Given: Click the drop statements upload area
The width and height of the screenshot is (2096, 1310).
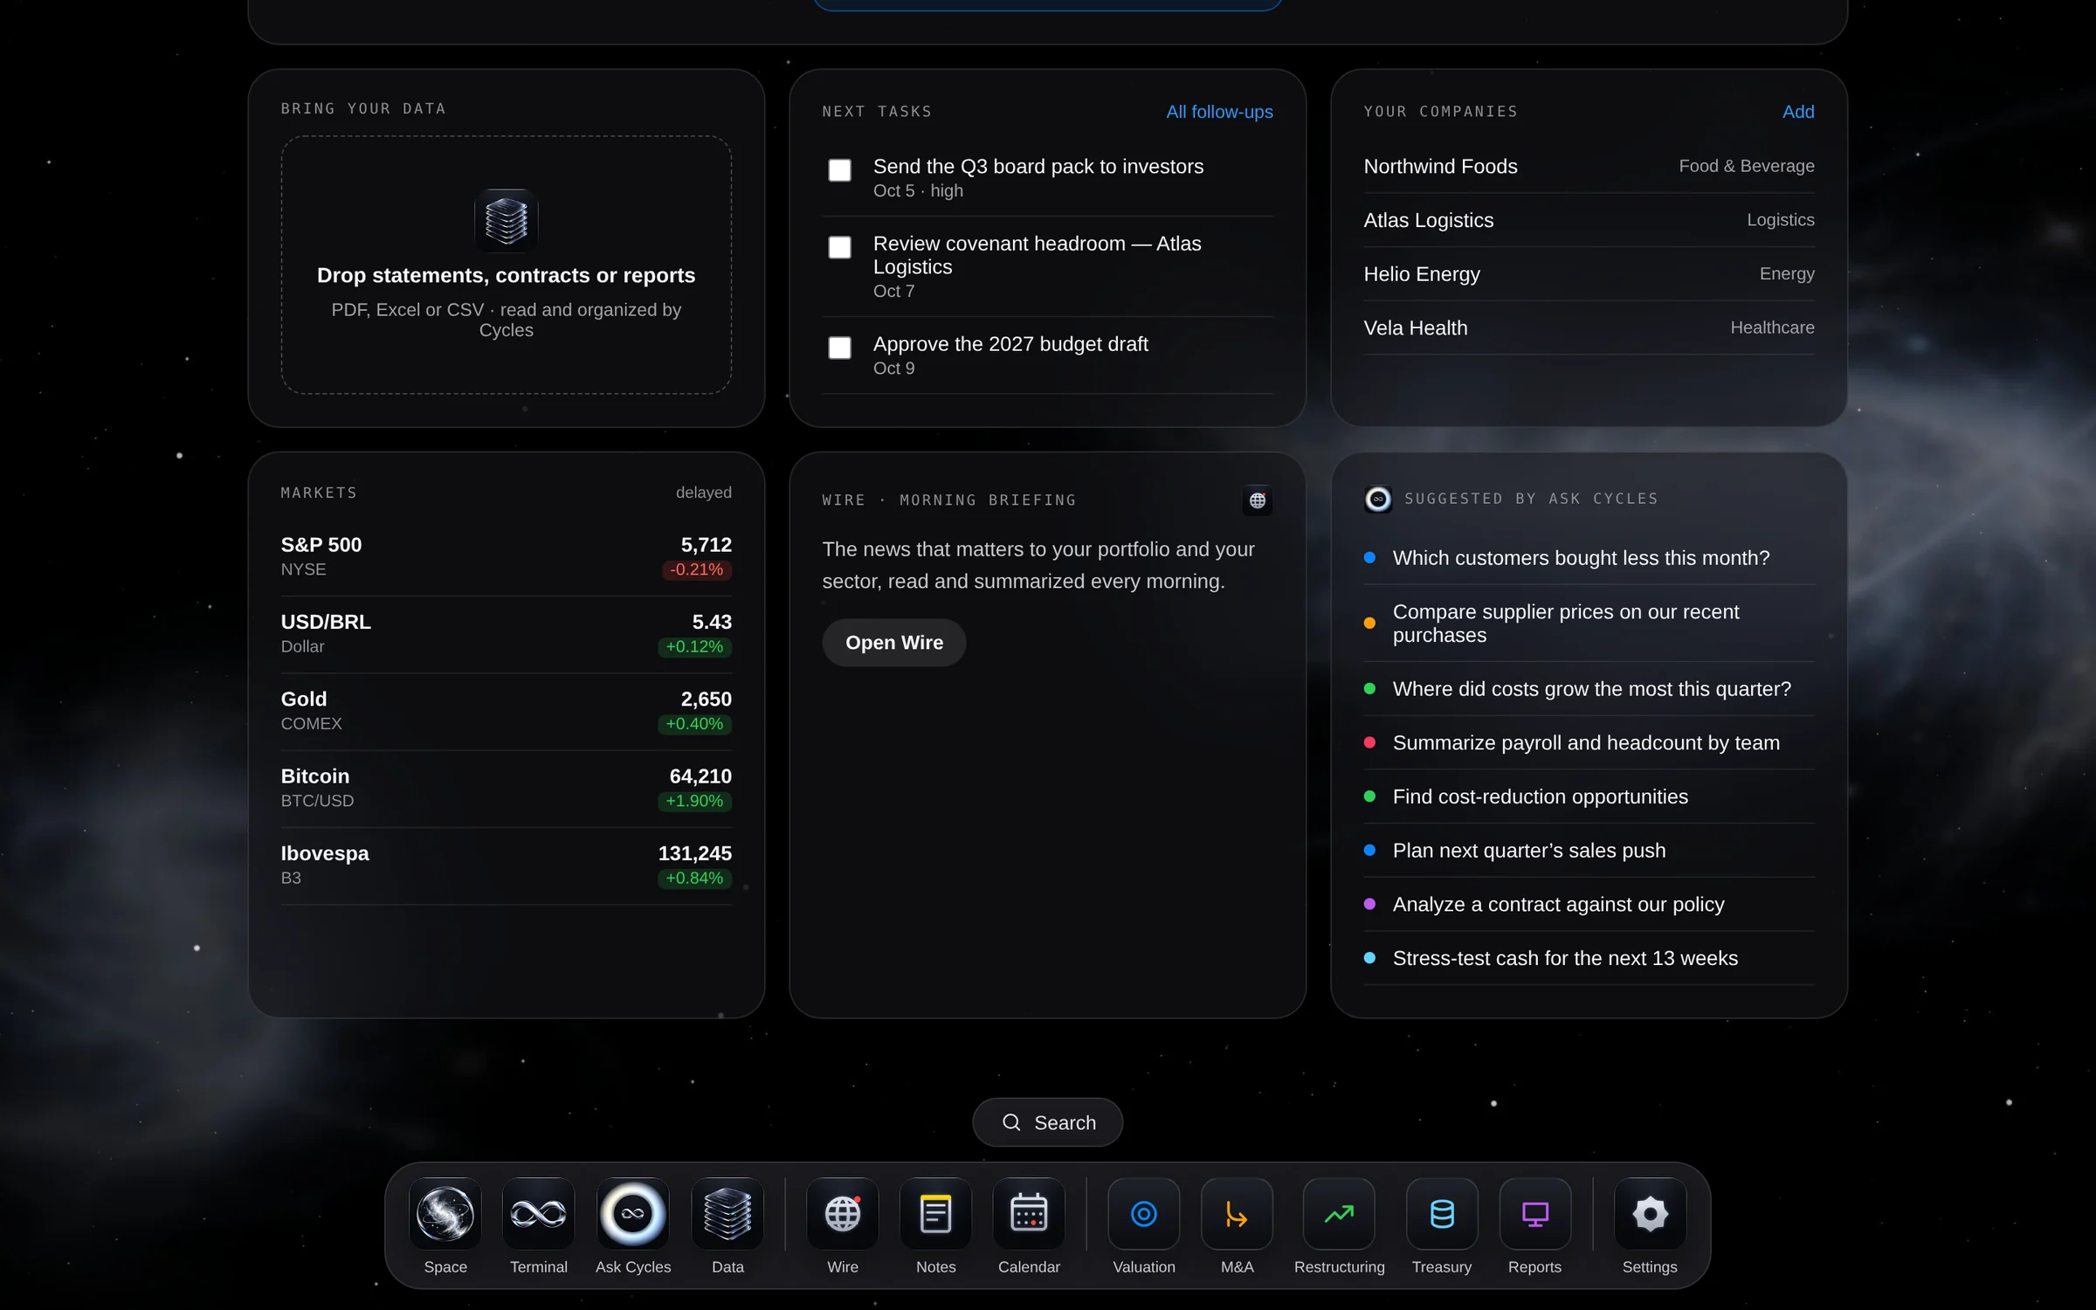Looking at the screenshot, I should (x=507, y=265).
